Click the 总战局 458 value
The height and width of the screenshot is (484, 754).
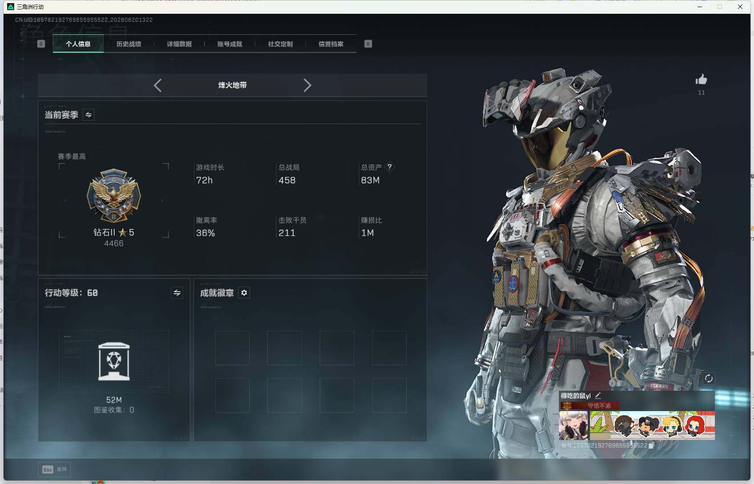pyautogui.click(x=287, y=180)
